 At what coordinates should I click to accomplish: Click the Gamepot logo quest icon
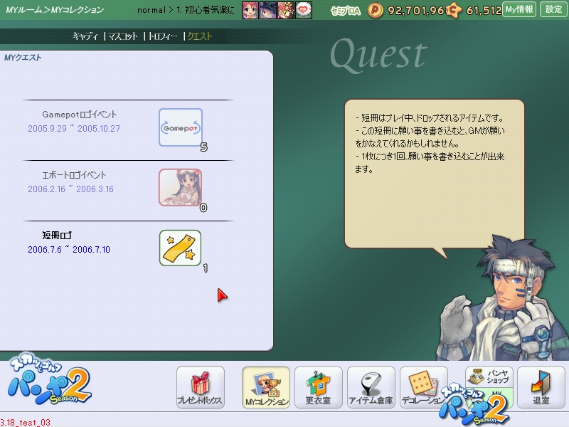pos(180,127)
